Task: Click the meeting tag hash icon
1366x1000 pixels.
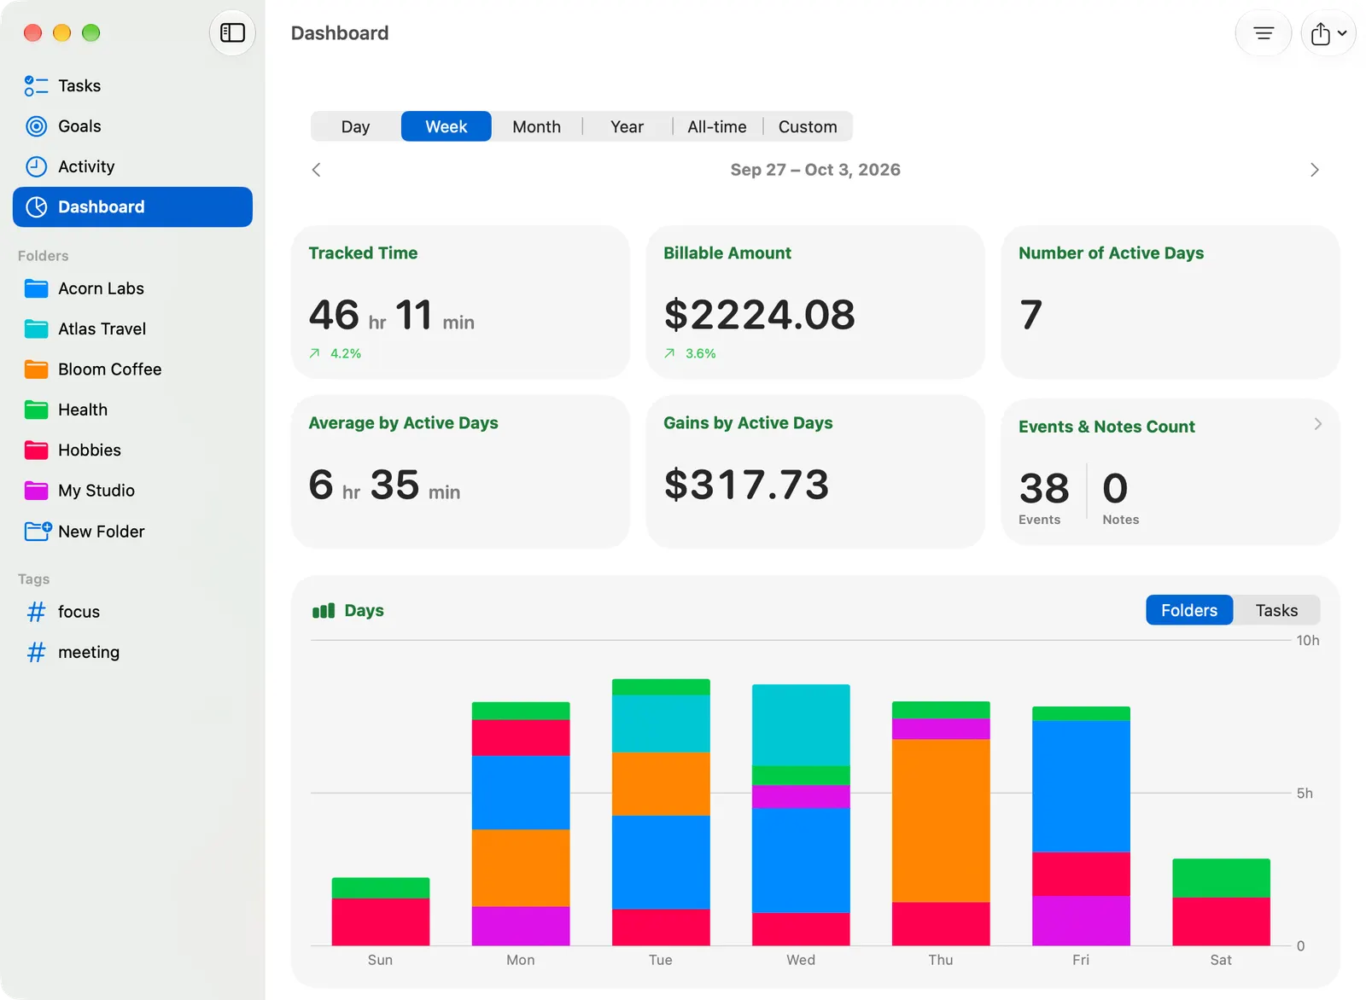Action: coord(36,653)
